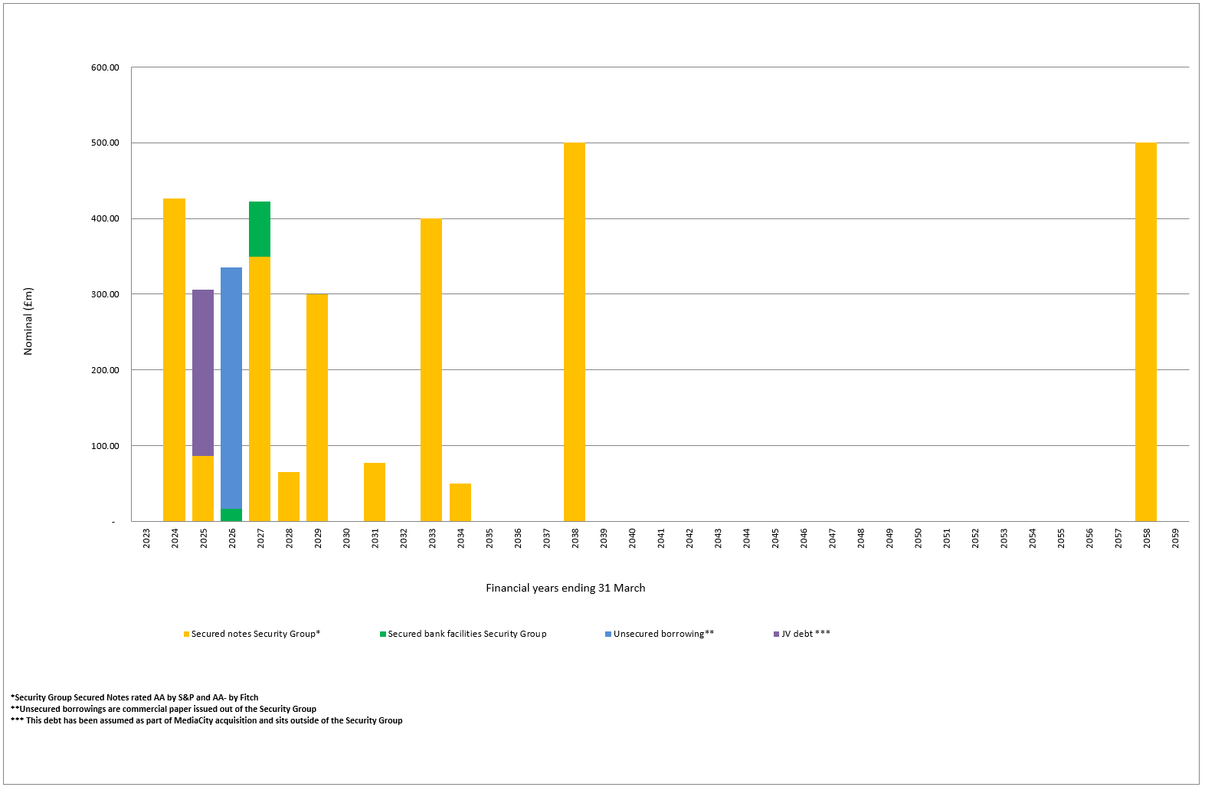Click the 2038 x-axis year label

tap(575, 538)
